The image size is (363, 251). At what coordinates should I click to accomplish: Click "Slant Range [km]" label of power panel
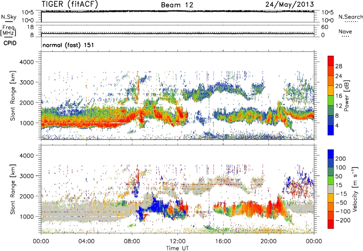(13, 96)
